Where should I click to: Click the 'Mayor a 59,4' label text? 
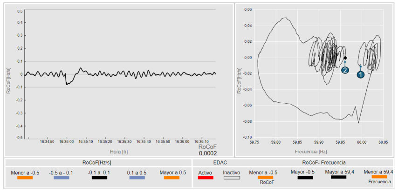pyautogui.click(x=340, y=172)
